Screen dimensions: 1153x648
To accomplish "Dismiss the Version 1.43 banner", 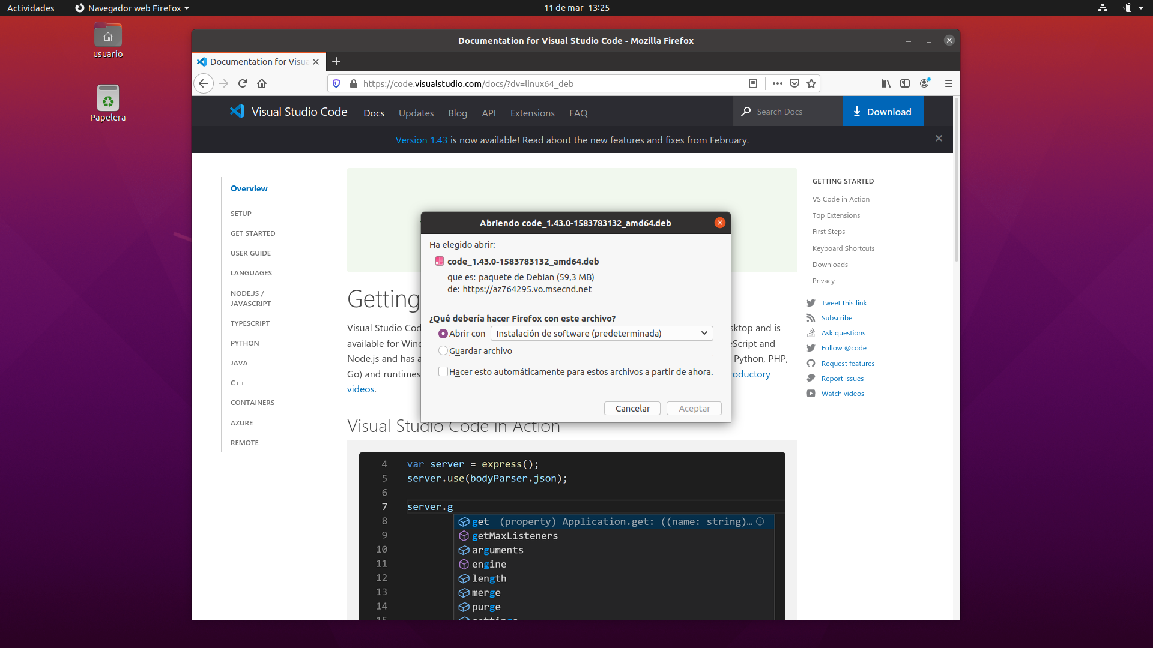I will 939,139.
